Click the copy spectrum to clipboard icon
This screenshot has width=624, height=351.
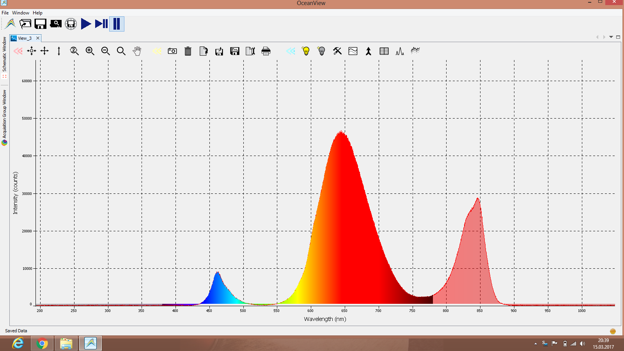coord(204,51)
